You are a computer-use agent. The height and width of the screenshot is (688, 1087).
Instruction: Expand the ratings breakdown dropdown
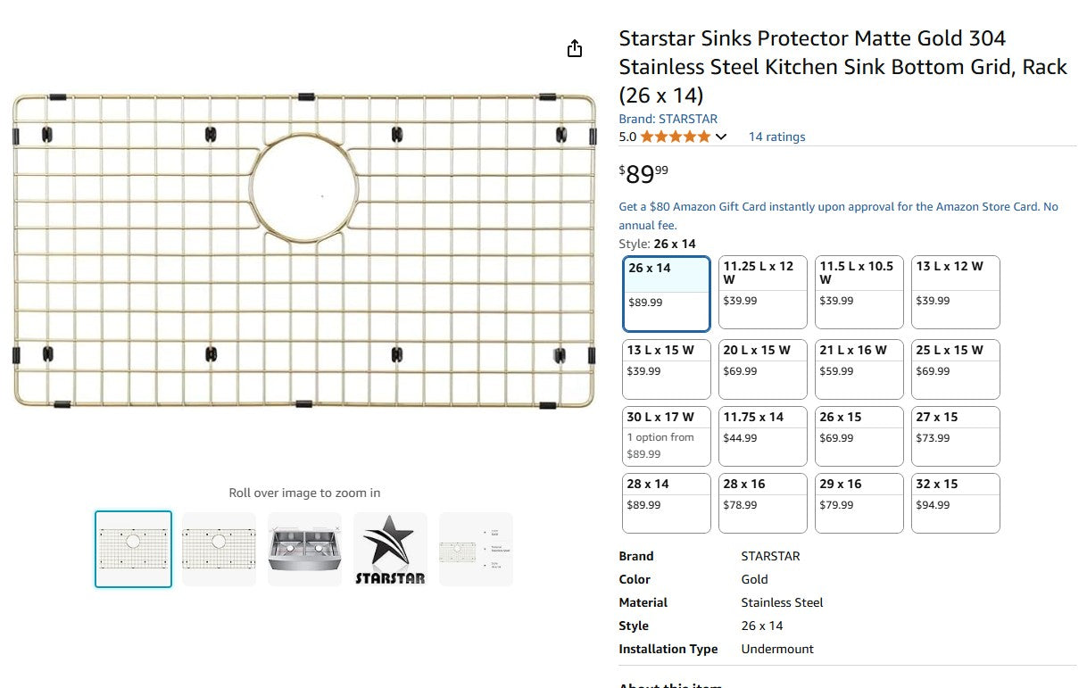click(x=721, y=137)
